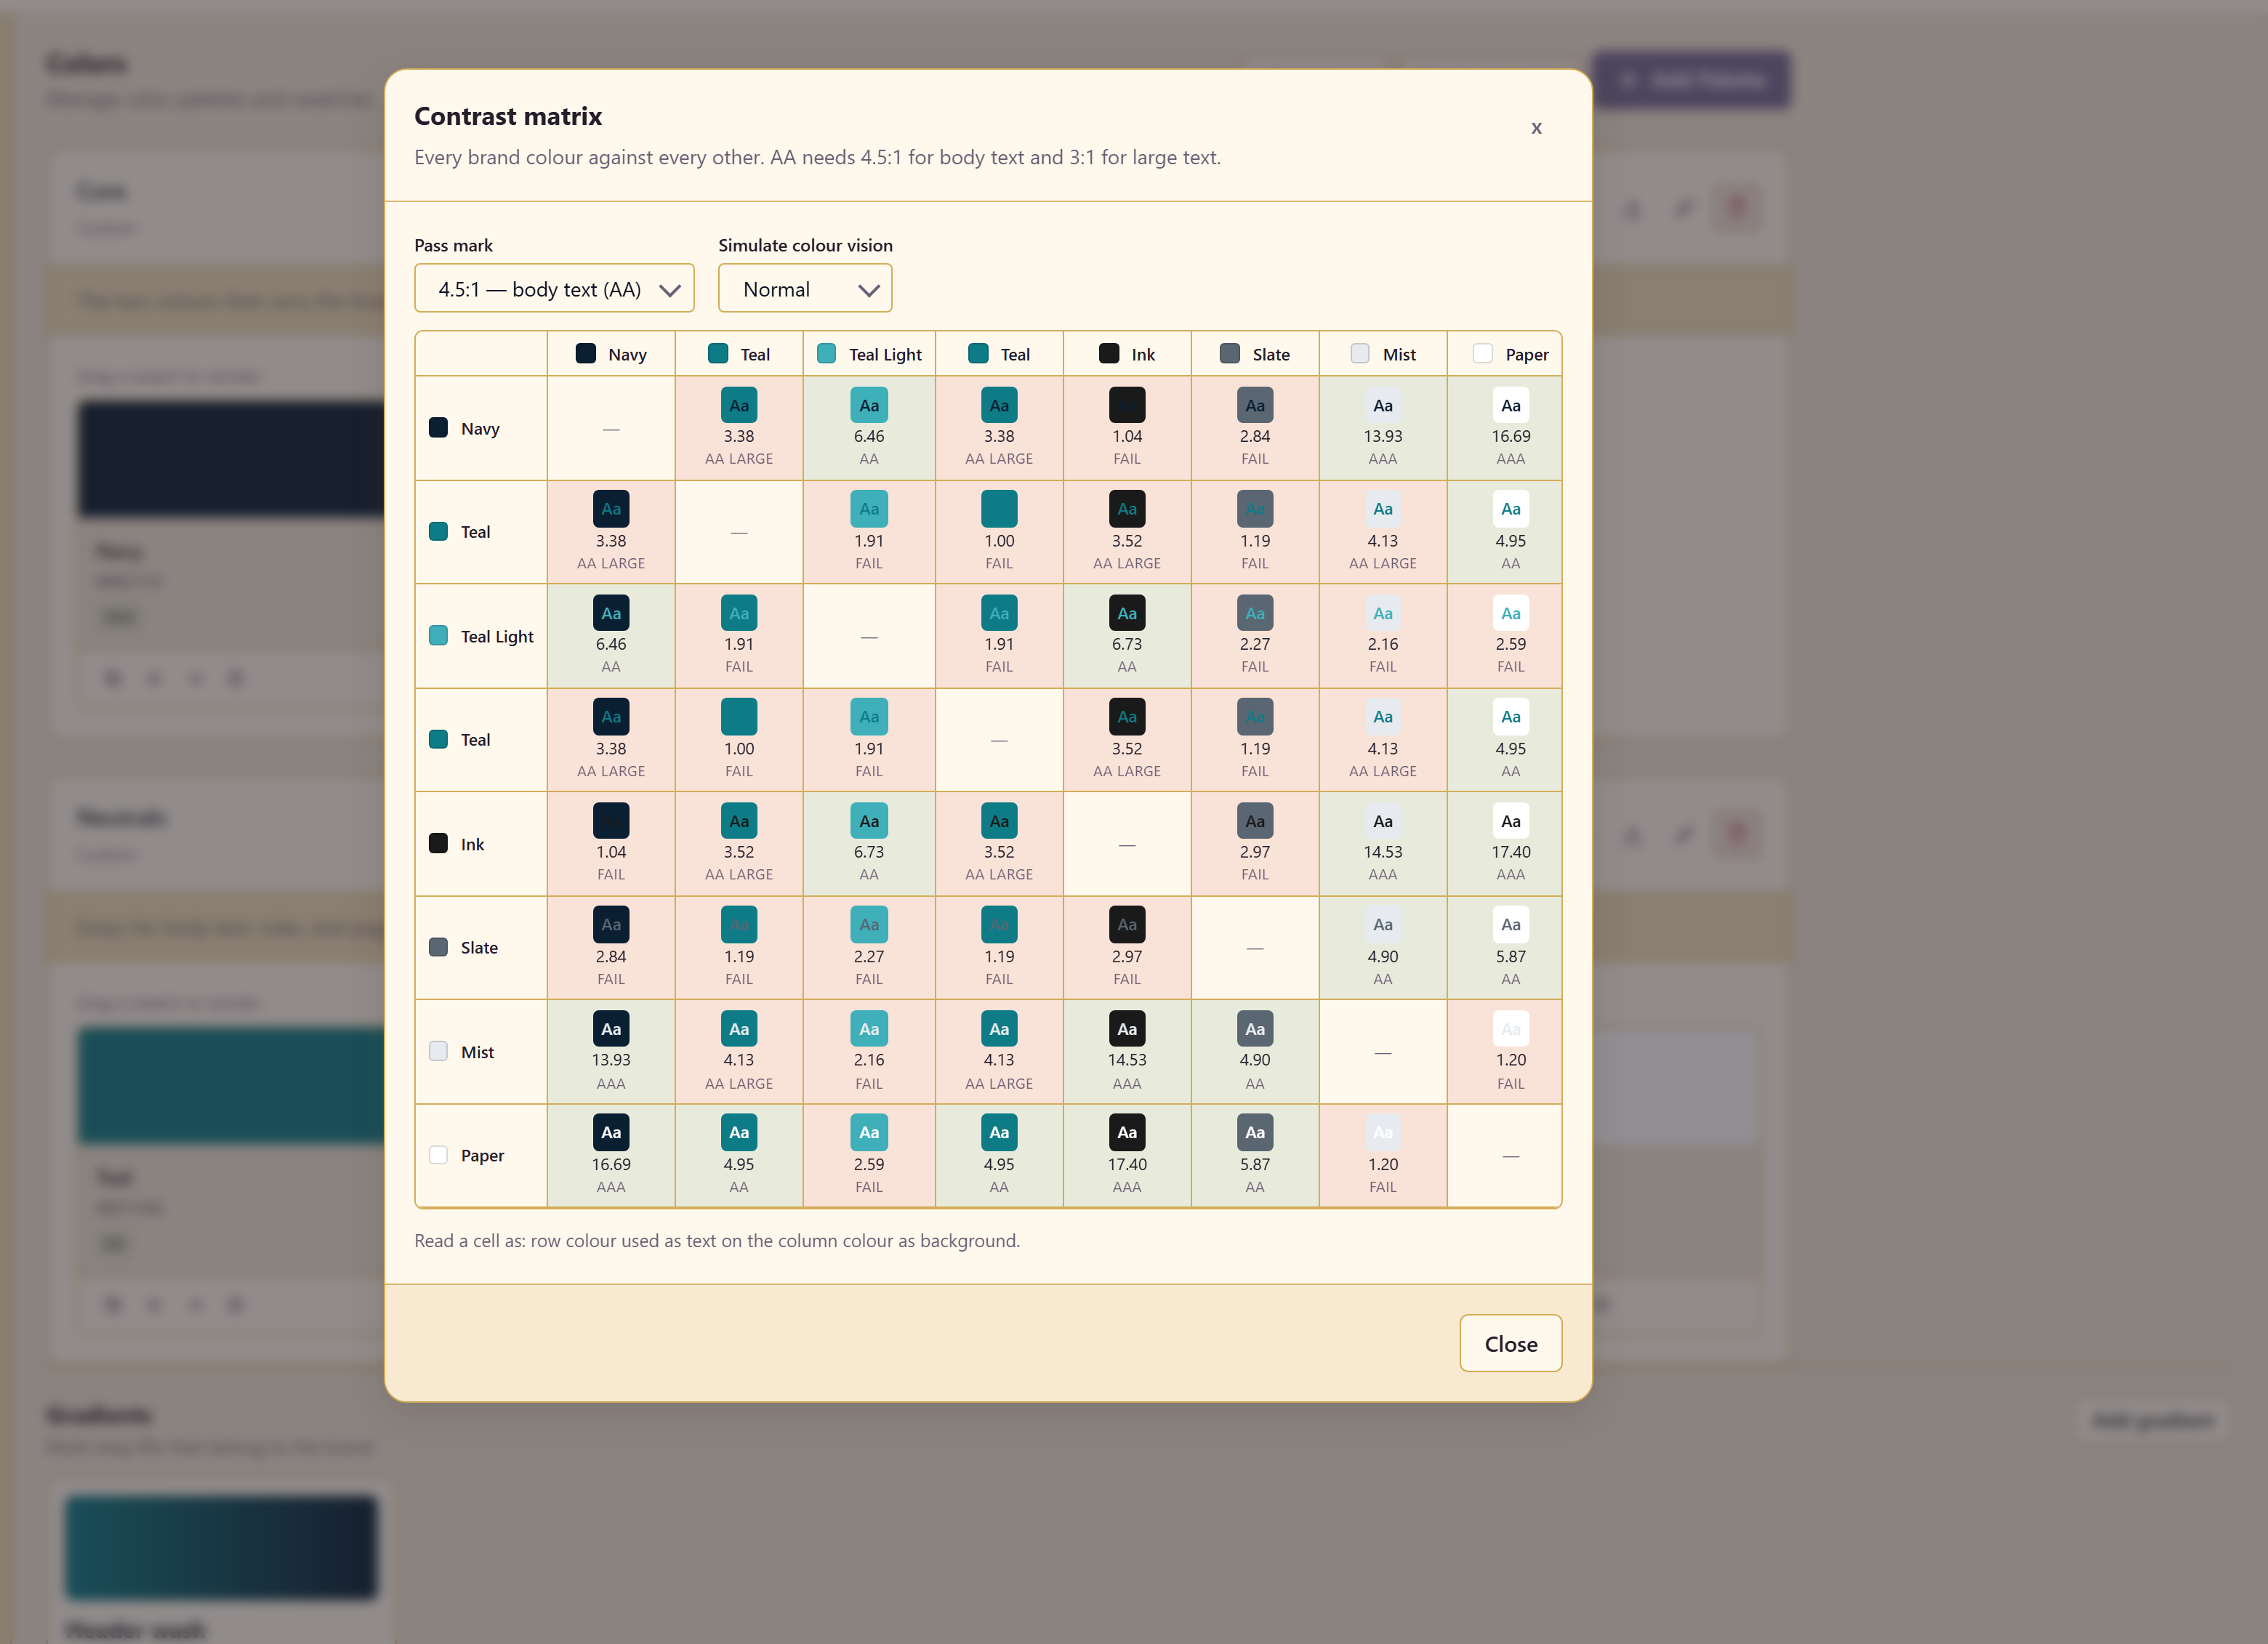Click Navy on Slate Aa sample 2.84
This screenshot has width=2268, height=1644.
tap(1255, 405)
